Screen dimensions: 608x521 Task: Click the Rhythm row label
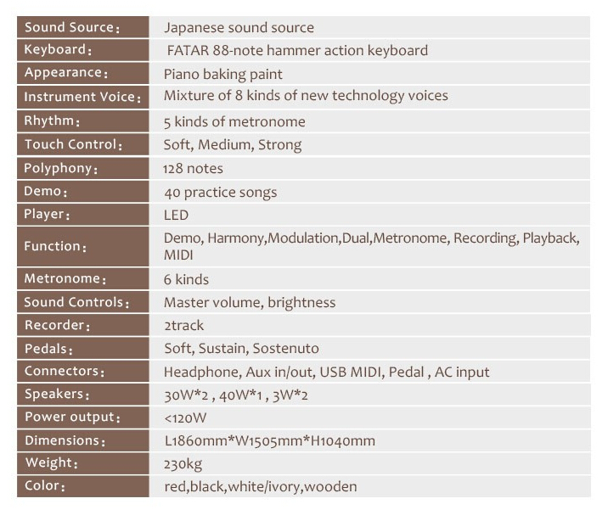point(52,121)
